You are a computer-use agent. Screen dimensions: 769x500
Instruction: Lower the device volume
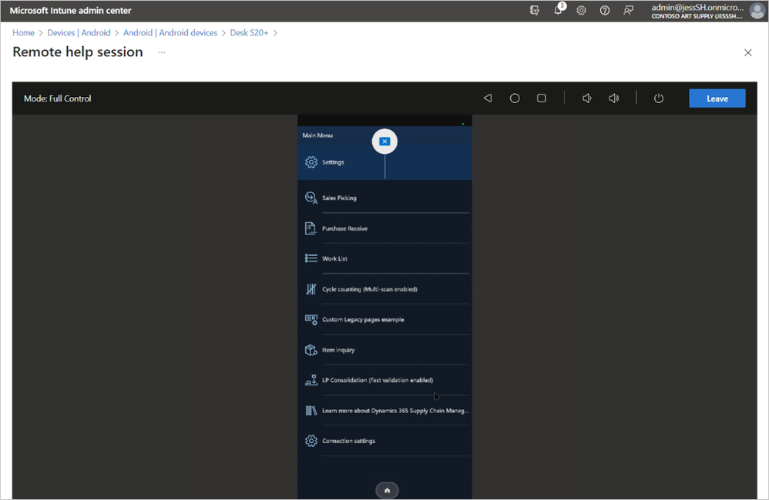pyautogui.click(x=586, y=98)
